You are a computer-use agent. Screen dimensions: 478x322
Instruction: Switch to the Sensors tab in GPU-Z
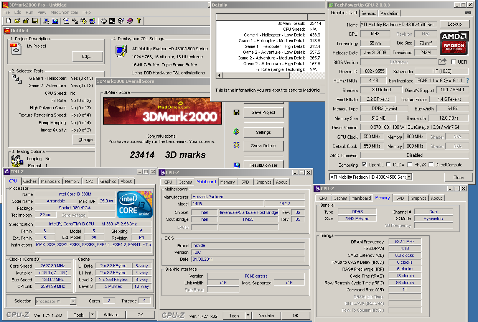369,13
